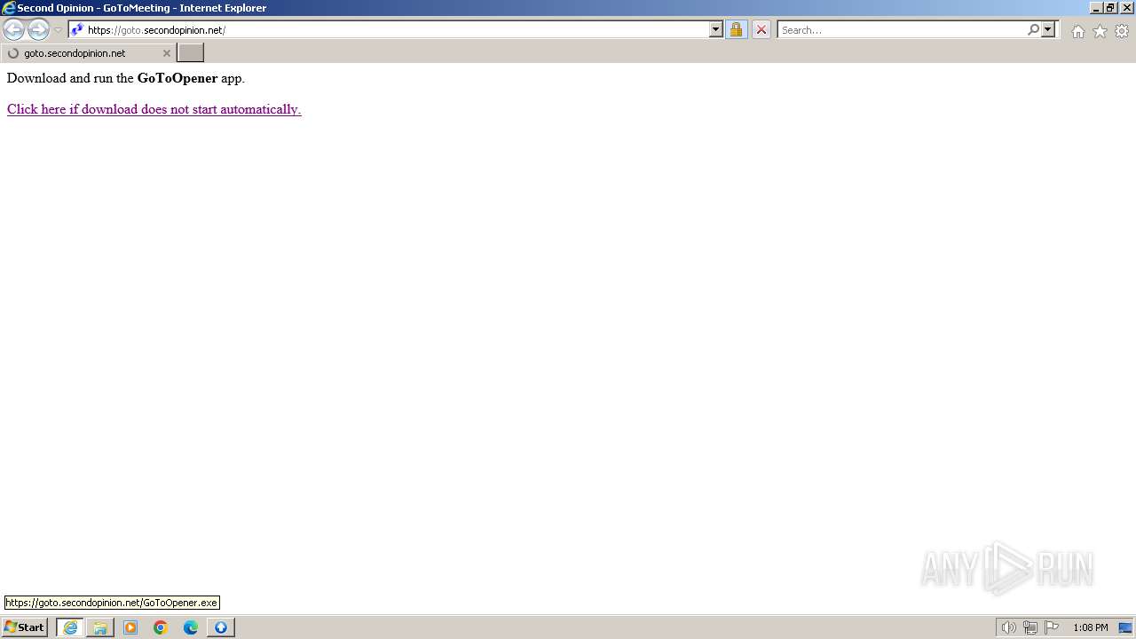Image resolution: width=1136 pixels, height=639 pixels.
Task: Stop loading with the red X button
Action: coord(761,30)
